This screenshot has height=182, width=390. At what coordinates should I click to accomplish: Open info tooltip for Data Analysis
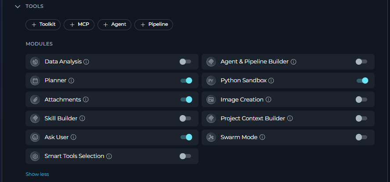(x=86, y=62)
